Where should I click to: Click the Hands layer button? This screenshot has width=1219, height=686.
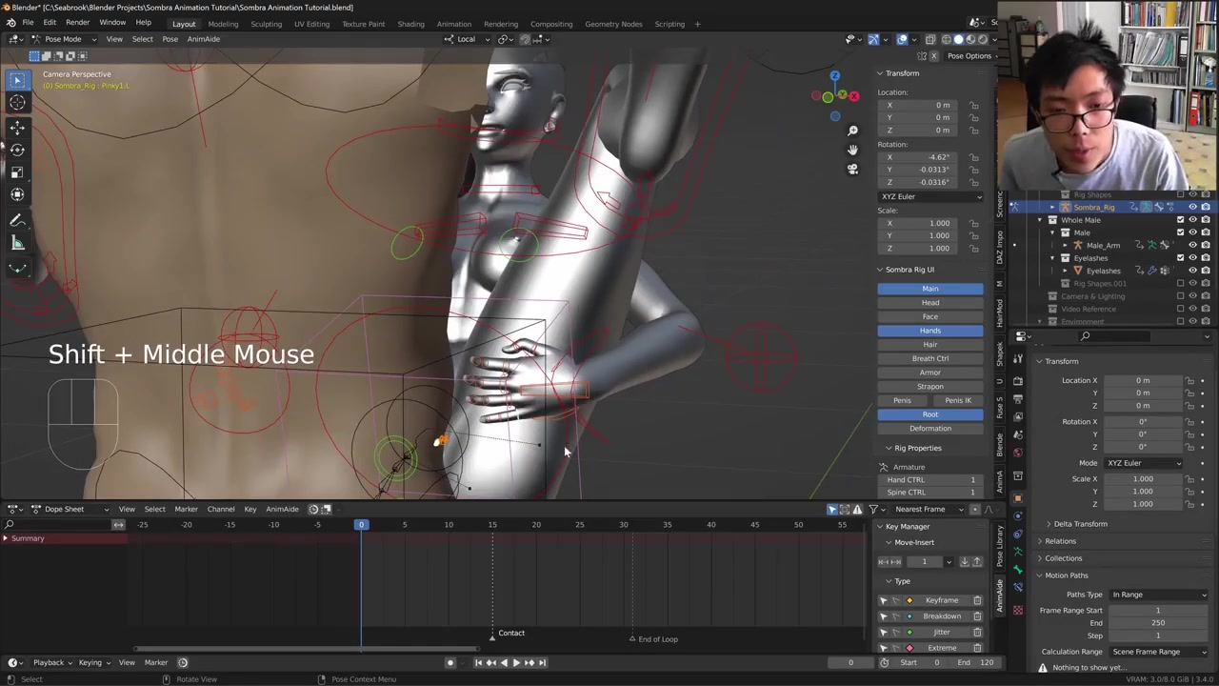click(929, 331)
